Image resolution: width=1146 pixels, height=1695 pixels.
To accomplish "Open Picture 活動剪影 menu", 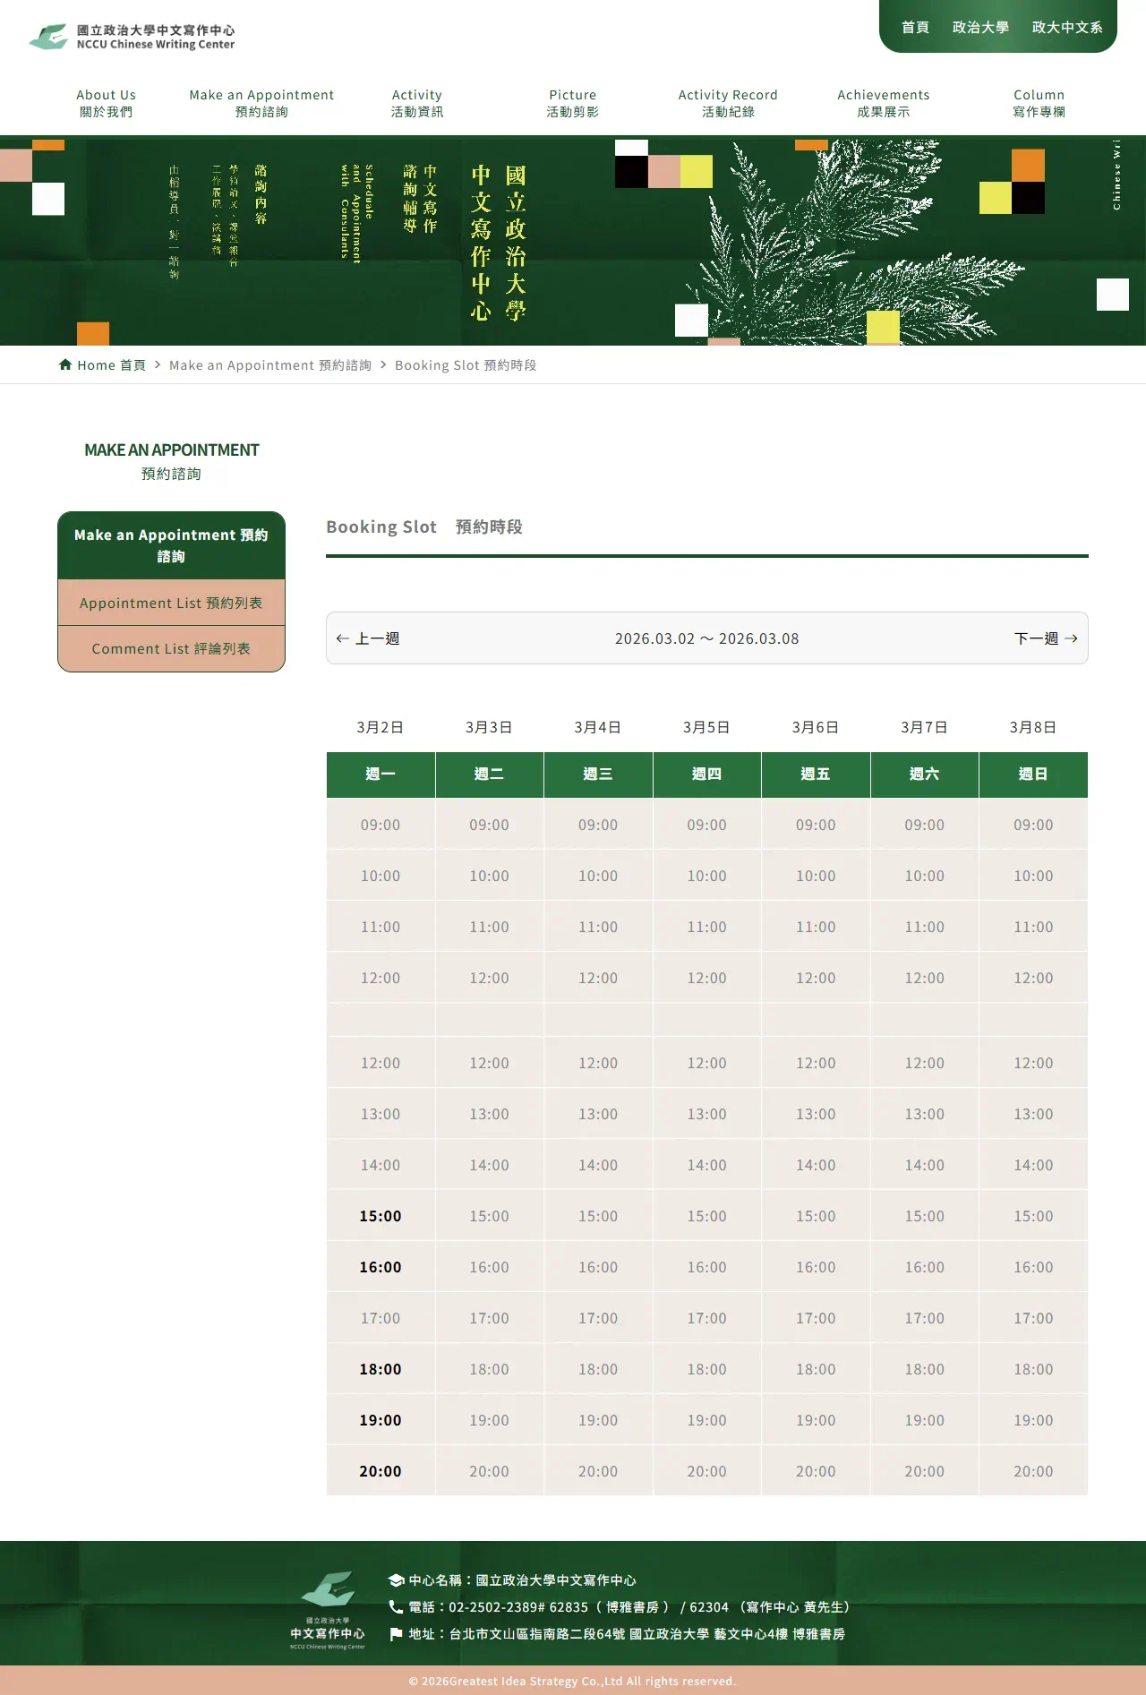I will pyautogui.click(x=573, y=103).
